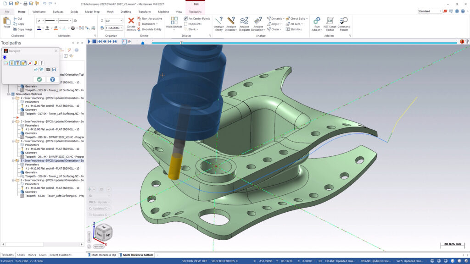The width and height of the screenshot is (470, 264).
Task: Click the Backplot save-as-geometry disk icon
Action: click(x=54, y=70)
